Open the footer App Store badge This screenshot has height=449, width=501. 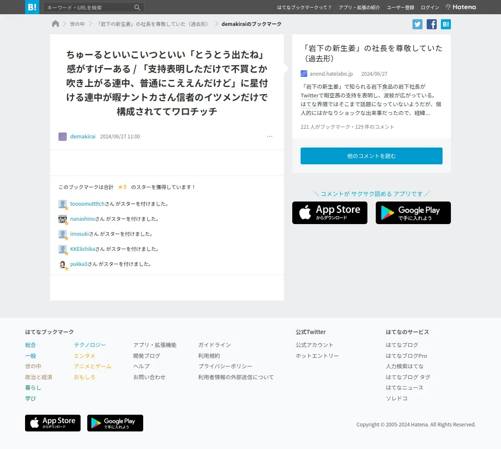[x=53, y=423]
